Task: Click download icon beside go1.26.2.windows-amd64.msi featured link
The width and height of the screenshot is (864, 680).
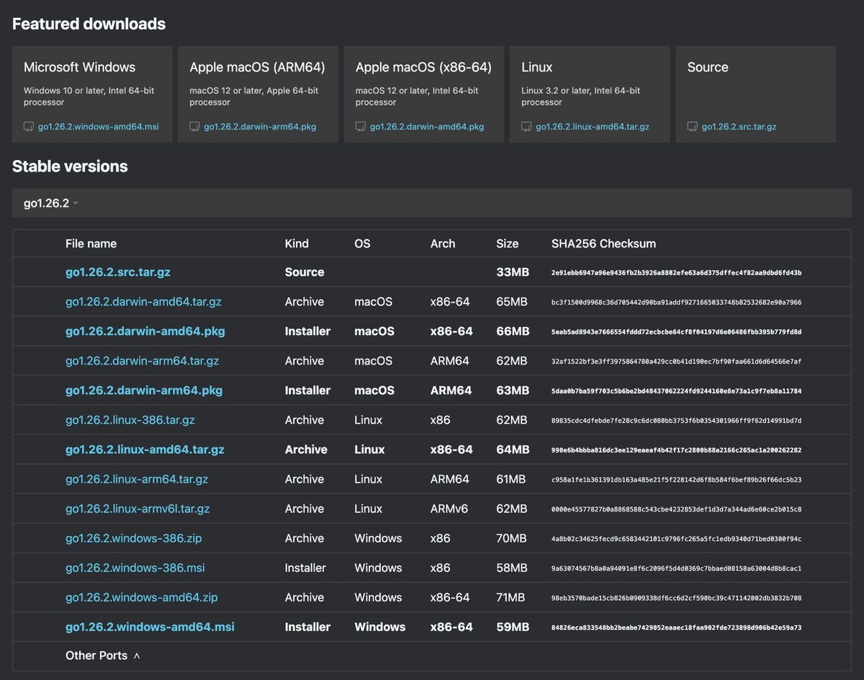Action: 29,127
